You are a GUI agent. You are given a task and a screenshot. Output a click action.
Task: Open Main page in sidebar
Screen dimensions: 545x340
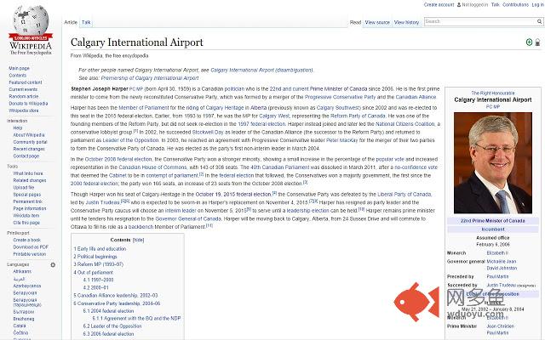(19, 68)
